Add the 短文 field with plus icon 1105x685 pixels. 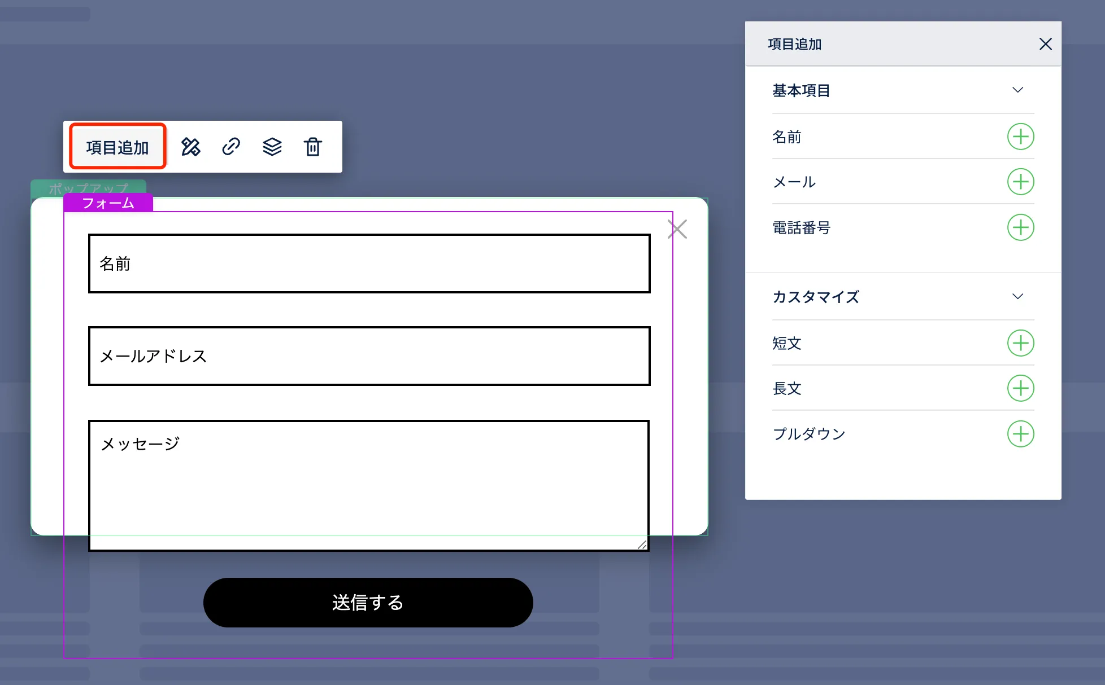[1020, 343]
